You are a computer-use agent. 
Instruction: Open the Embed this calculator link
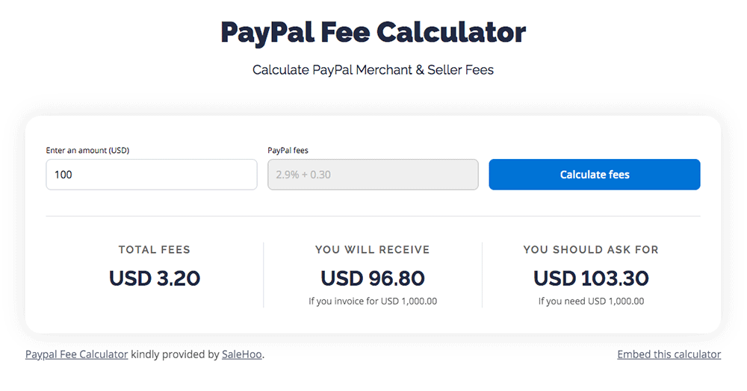669,354
